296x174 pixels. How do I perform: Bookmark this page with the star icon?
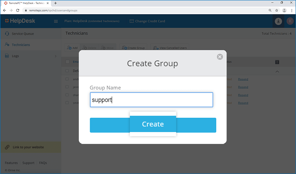click(x=276, y=10)
